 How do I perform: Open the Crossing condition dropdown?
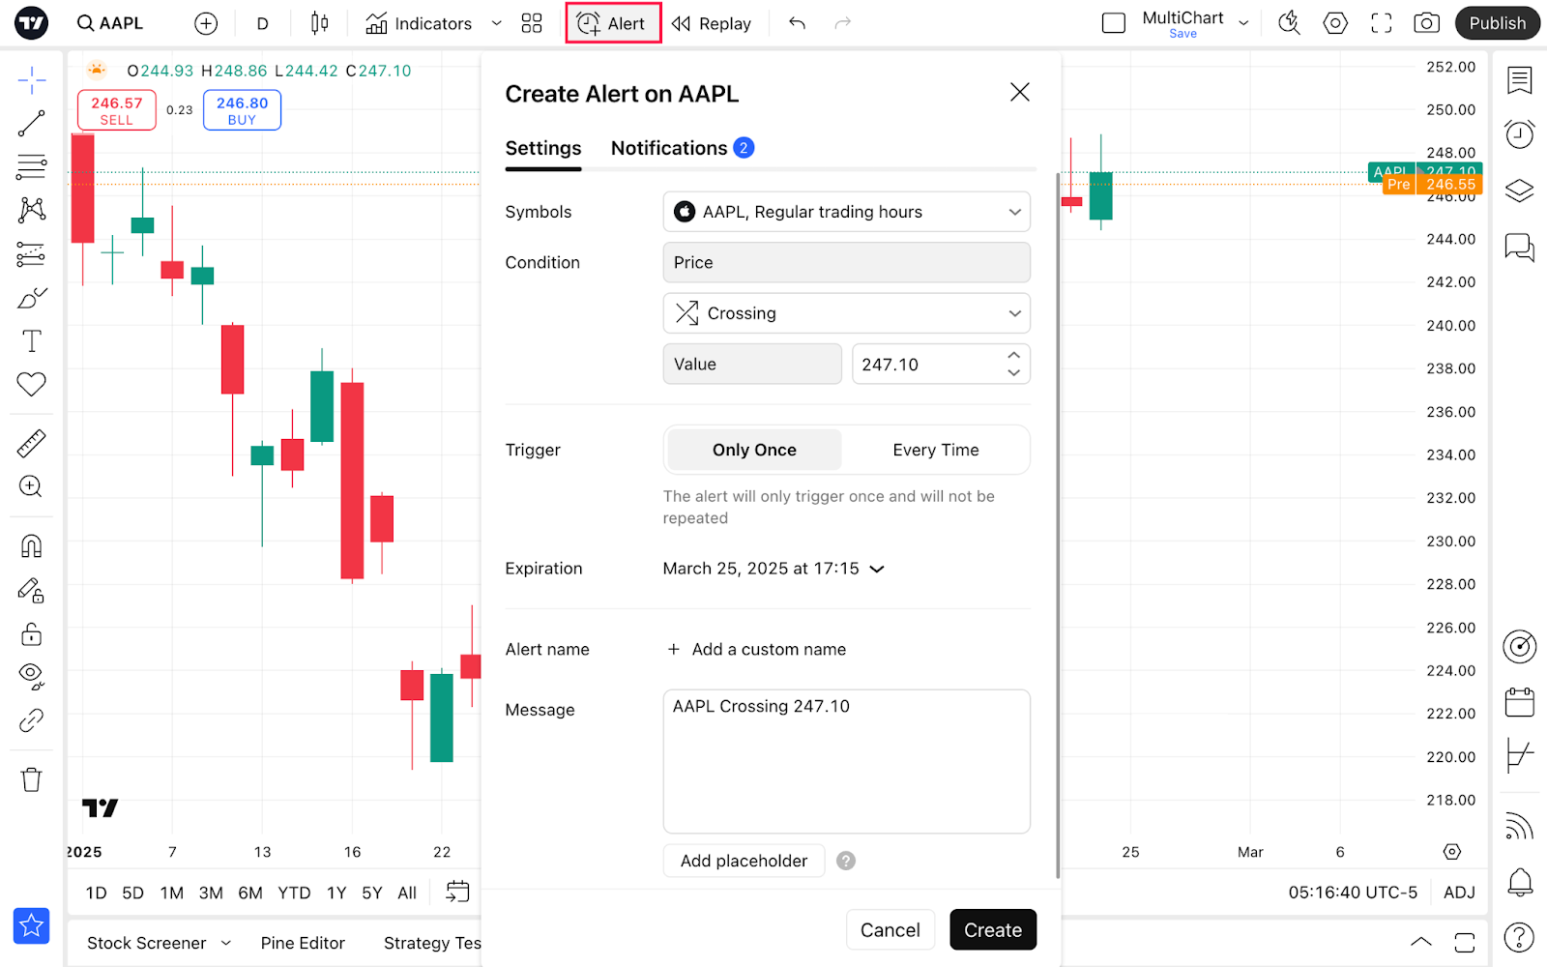point(846,313)
